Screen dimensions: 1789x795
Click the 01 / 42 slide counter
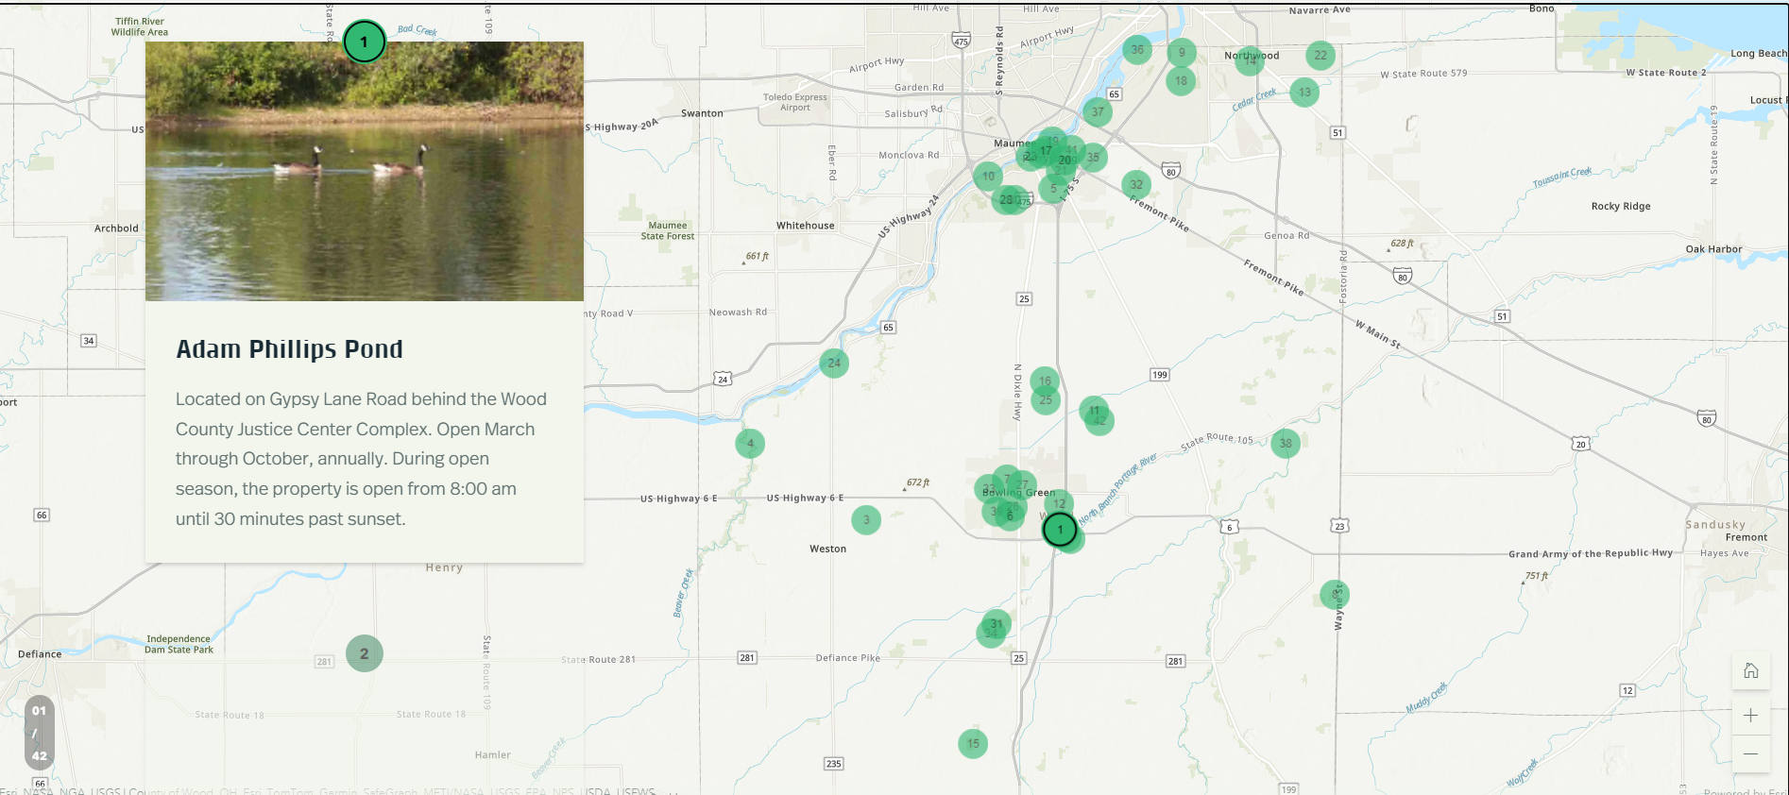click(39, 734)
